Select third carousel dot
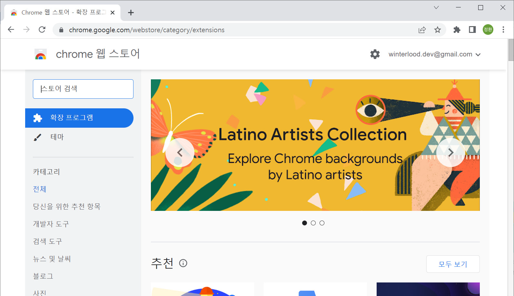Viewport: 514px width, 296px height. 322,223
